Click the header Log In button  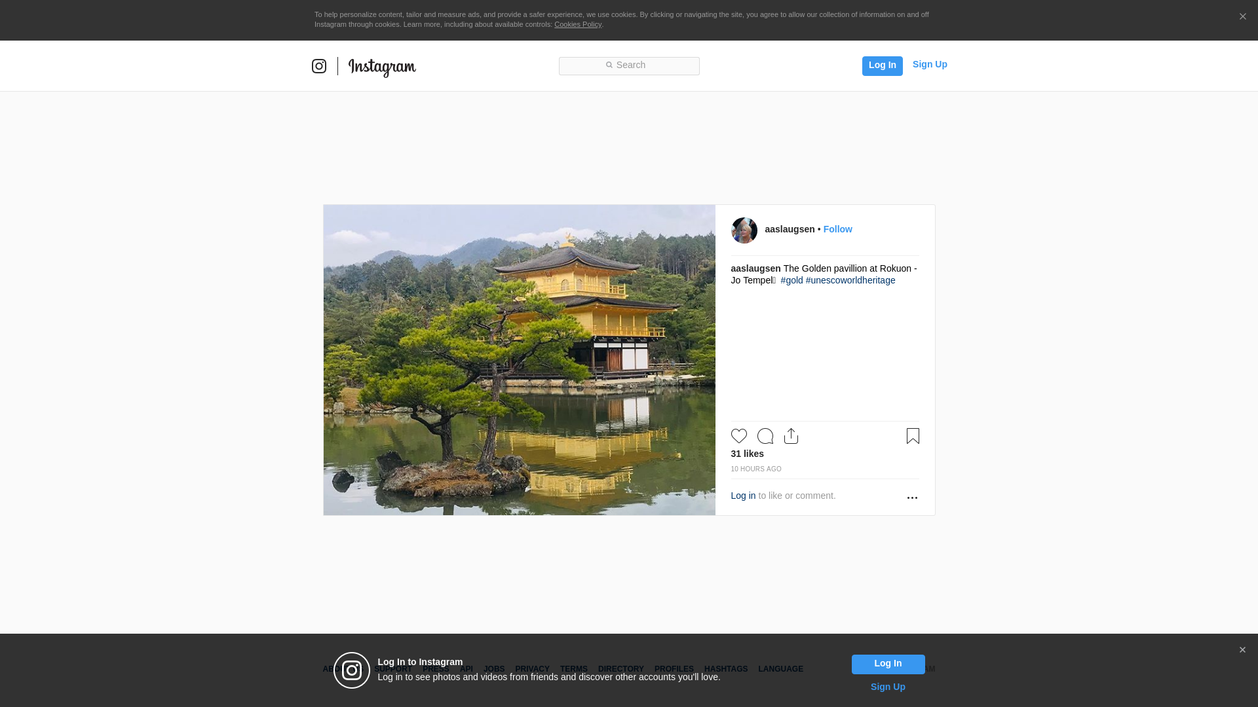[x=882, y=65]
